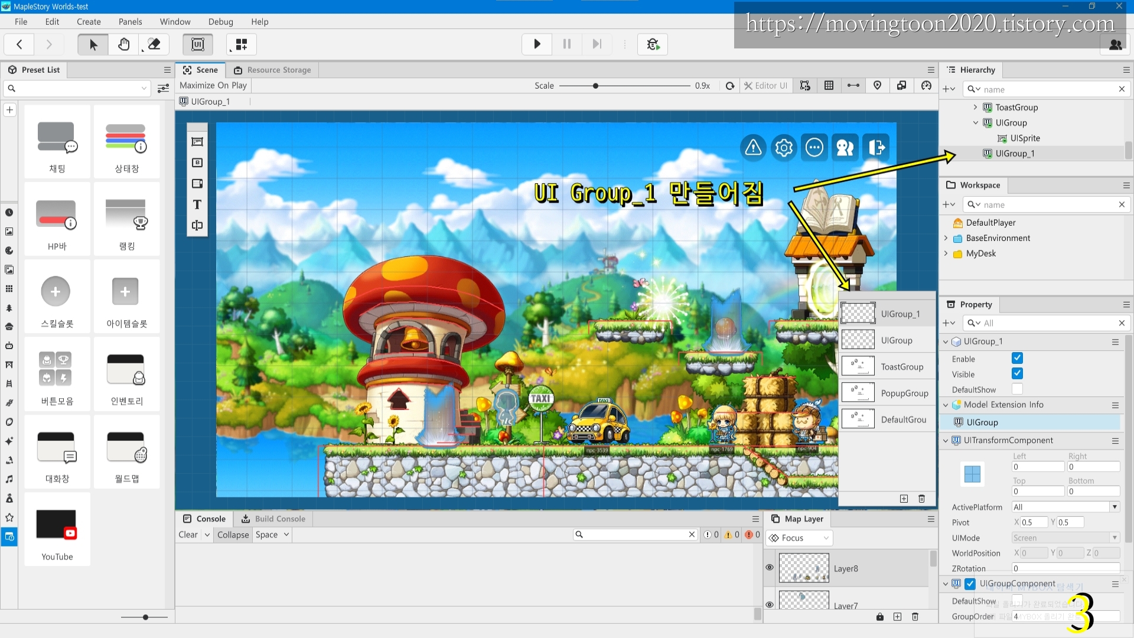The height and width of the screenshot is (638, 1134).
Task: Open the Debug menu
Action: tap(220, 22)
